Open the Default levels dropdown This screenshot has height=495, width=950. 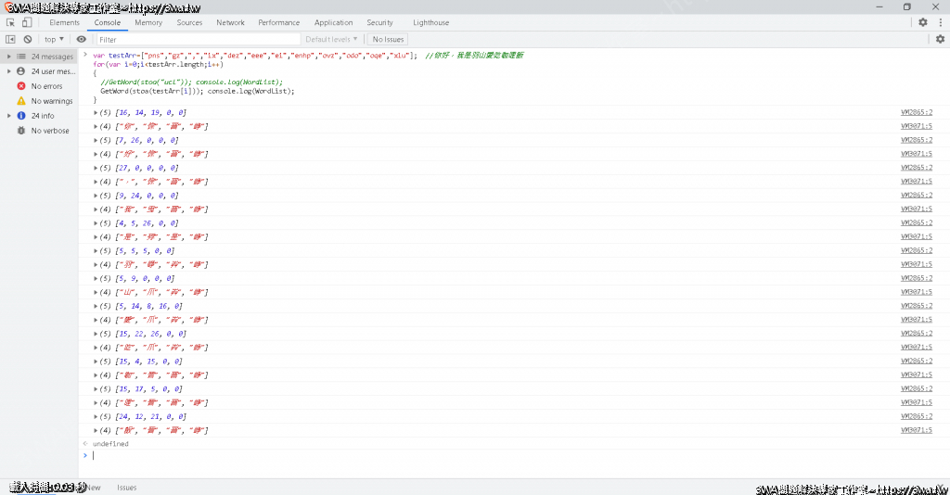point(332,39)
